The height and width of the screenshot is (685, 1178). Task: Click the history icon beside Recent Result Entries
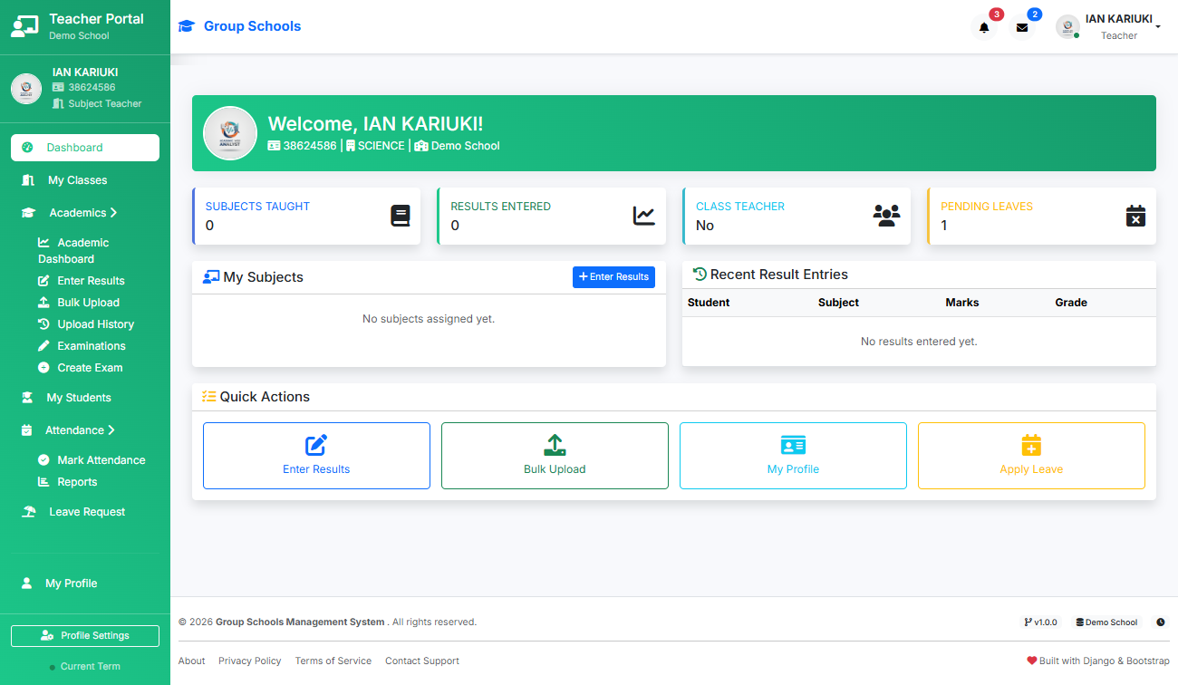coord(700,274)
